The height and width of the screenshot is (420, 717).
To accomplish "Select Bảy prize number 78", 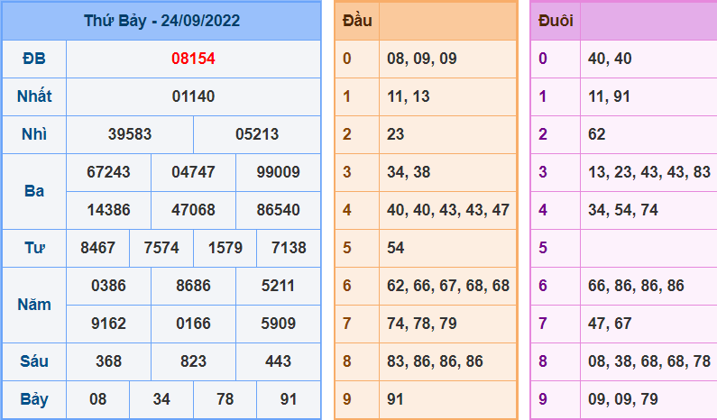I will (x=225, y=400).
